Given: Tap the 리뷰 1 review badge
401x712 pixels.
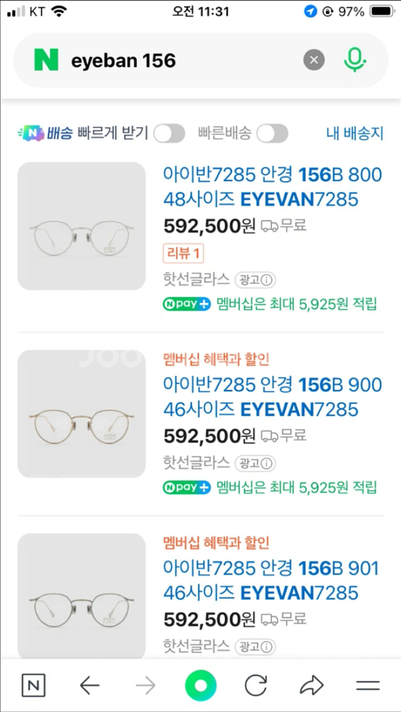Looking at the screenshot, I should click(x=183, y=253).
